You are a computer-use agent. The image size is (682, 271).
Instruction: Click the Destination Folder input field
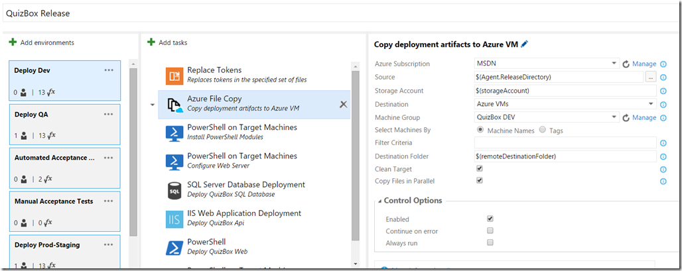point(565,156)
